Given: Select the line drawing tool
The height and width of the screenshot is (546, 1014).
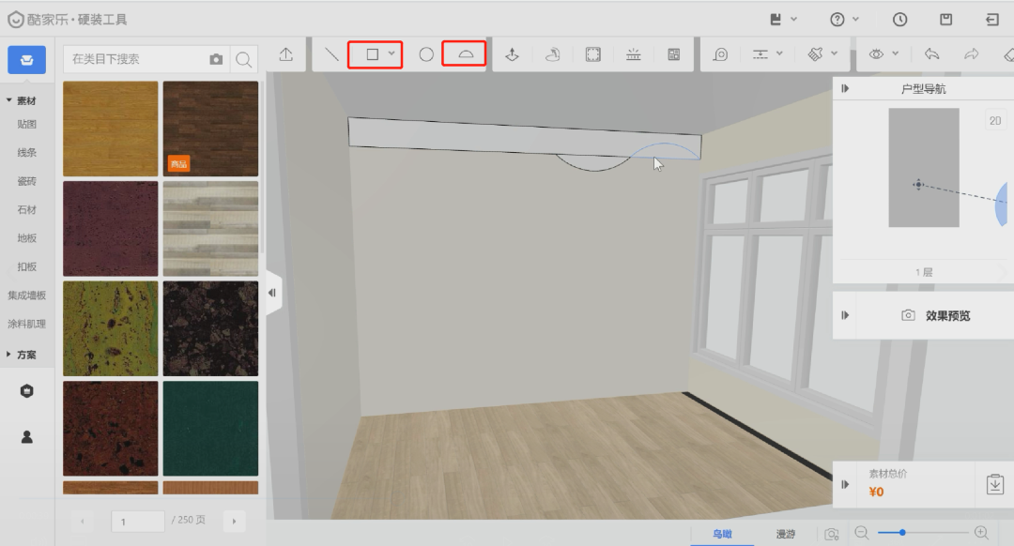Looking at the screenshot, I should (x=331, y=55).
